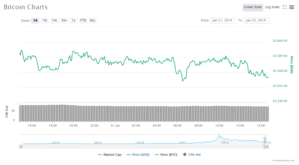Click the navigator scroll right arrow
299x165 pixels.
[267, 147]
